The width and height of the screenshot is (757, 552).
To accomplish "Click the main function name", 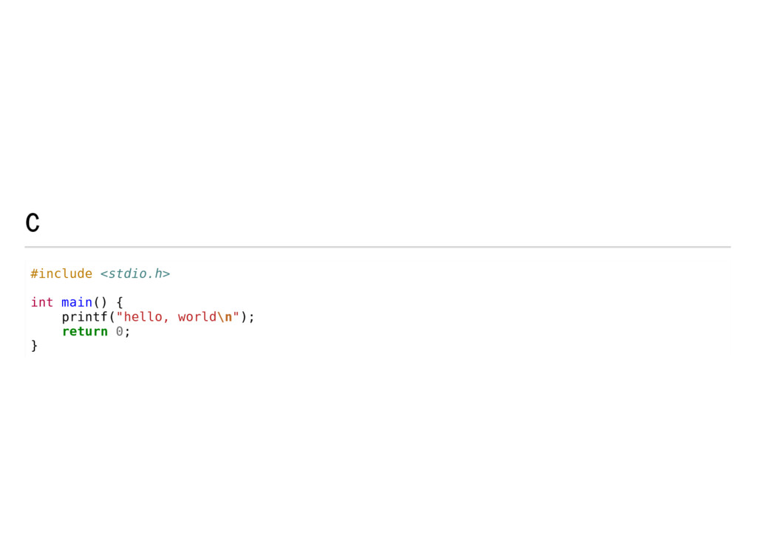I will 77,302.
